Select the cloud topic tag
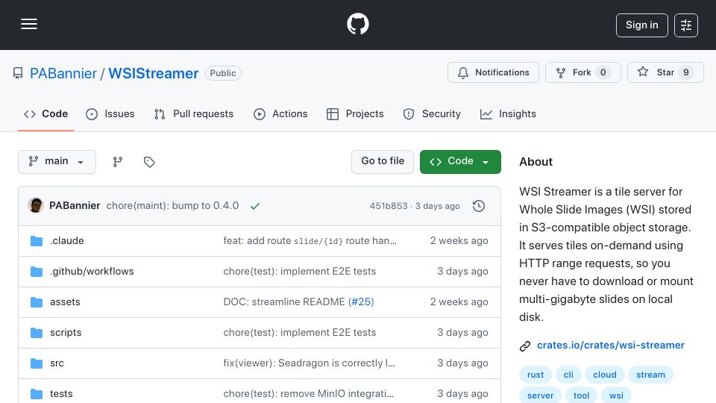 point(605,375)
